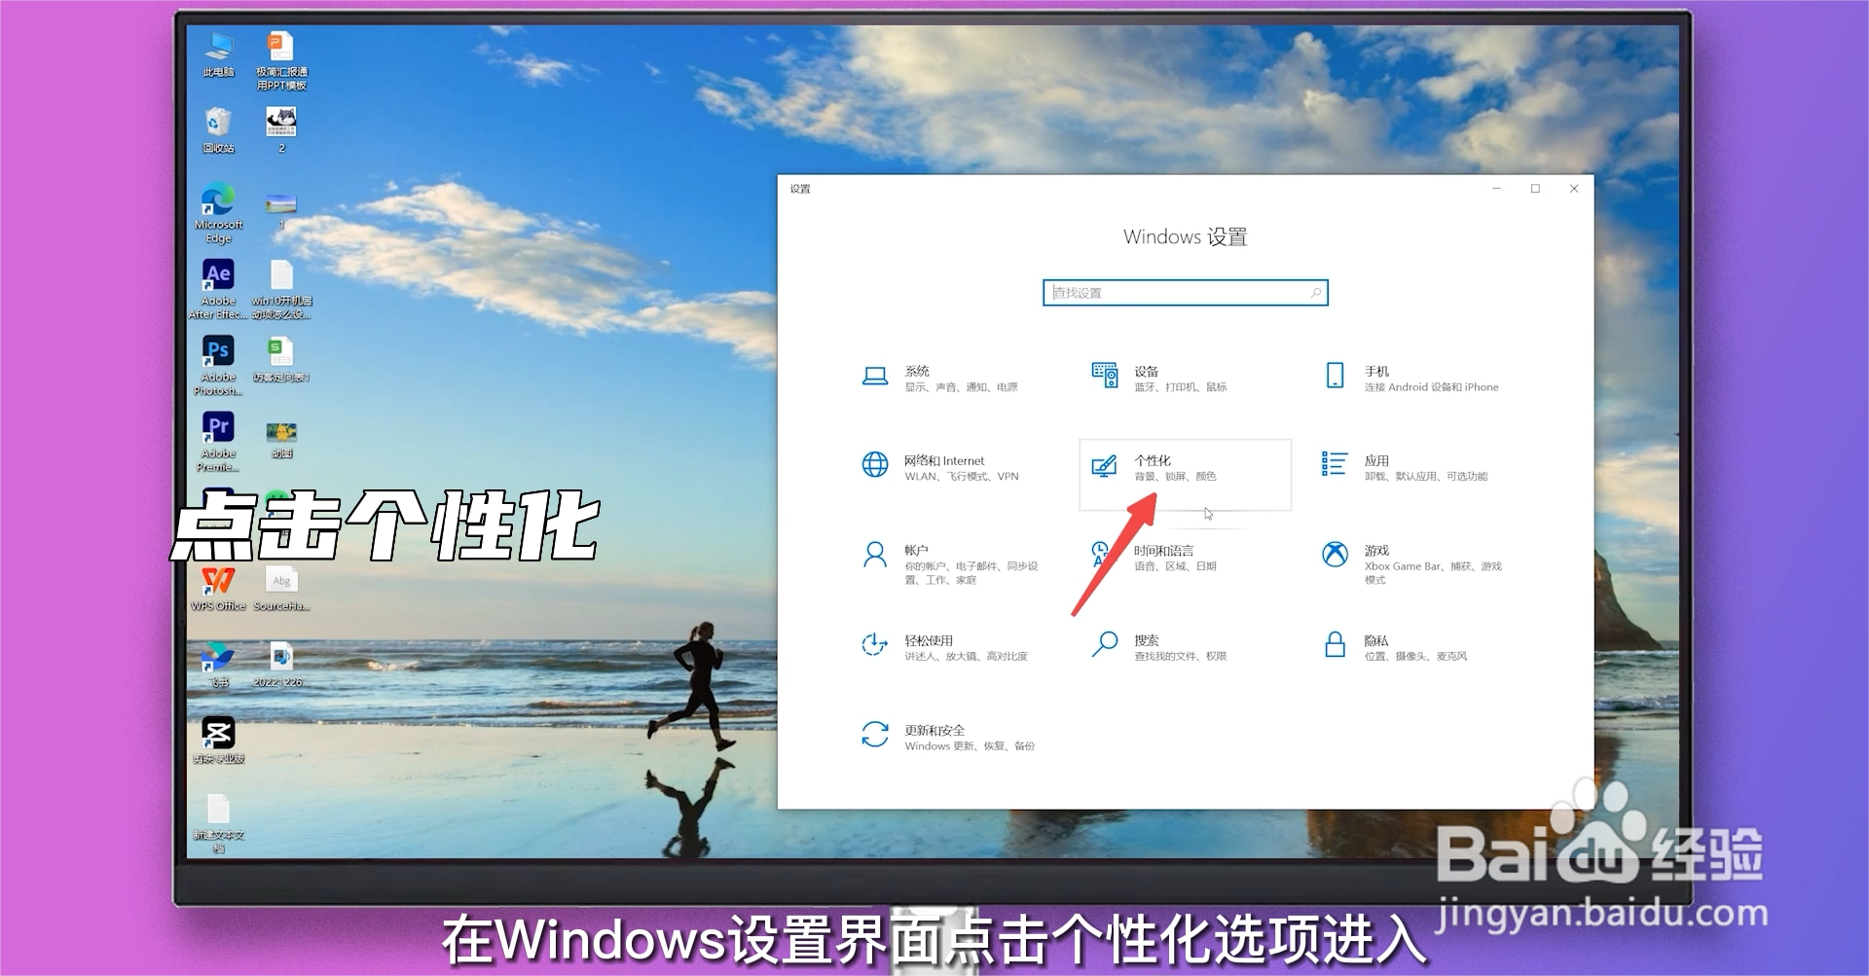The width and height of the screenshot is (1869, 976).
Task: Select the 回收站 recycle bin icon
Action: pos(218,130)
